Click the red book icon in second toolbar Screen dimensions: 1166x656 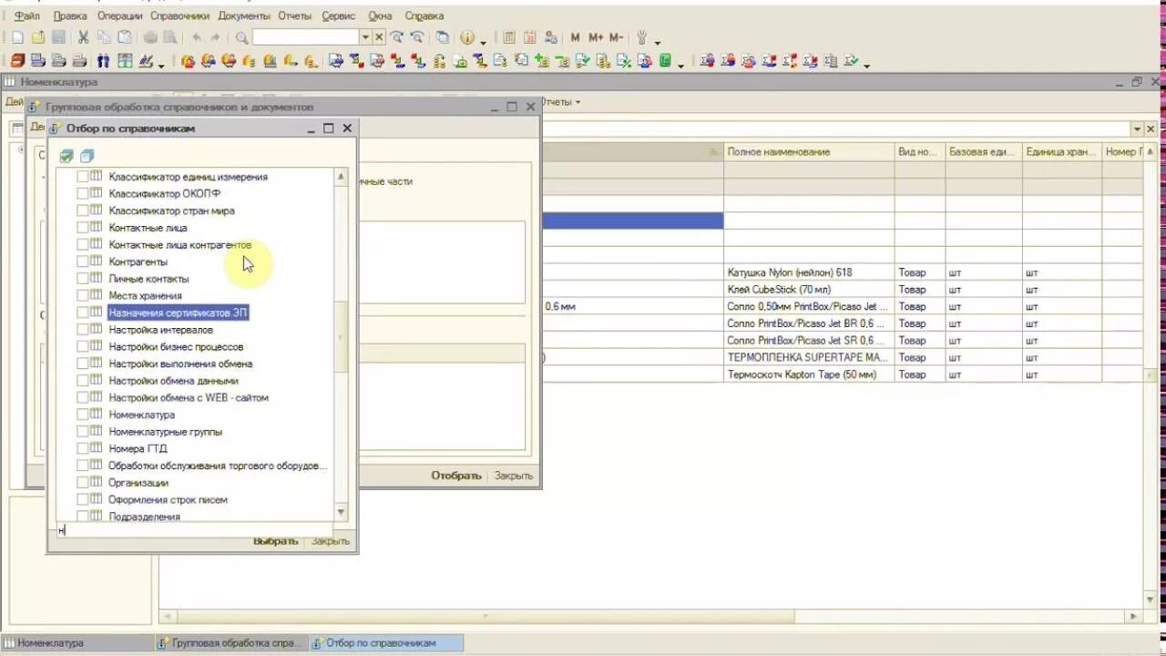pyautogui.click(x=17, y=61)
